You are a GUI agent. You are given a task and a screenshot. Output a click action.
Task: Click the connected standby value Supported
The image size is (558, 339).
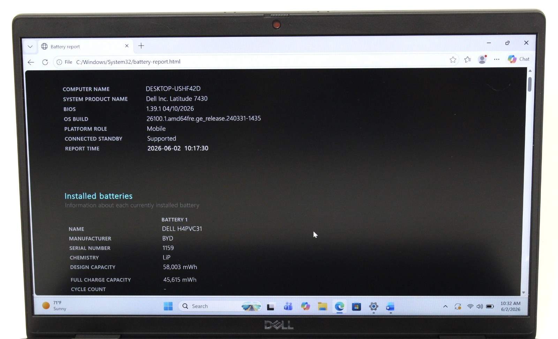pyautogui.click(x=161, y=139)
